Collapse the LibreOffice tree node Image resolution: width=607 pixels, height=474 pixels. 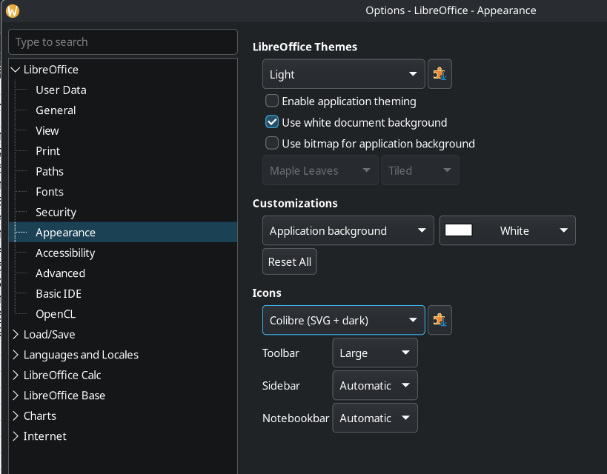click(16, 70)
